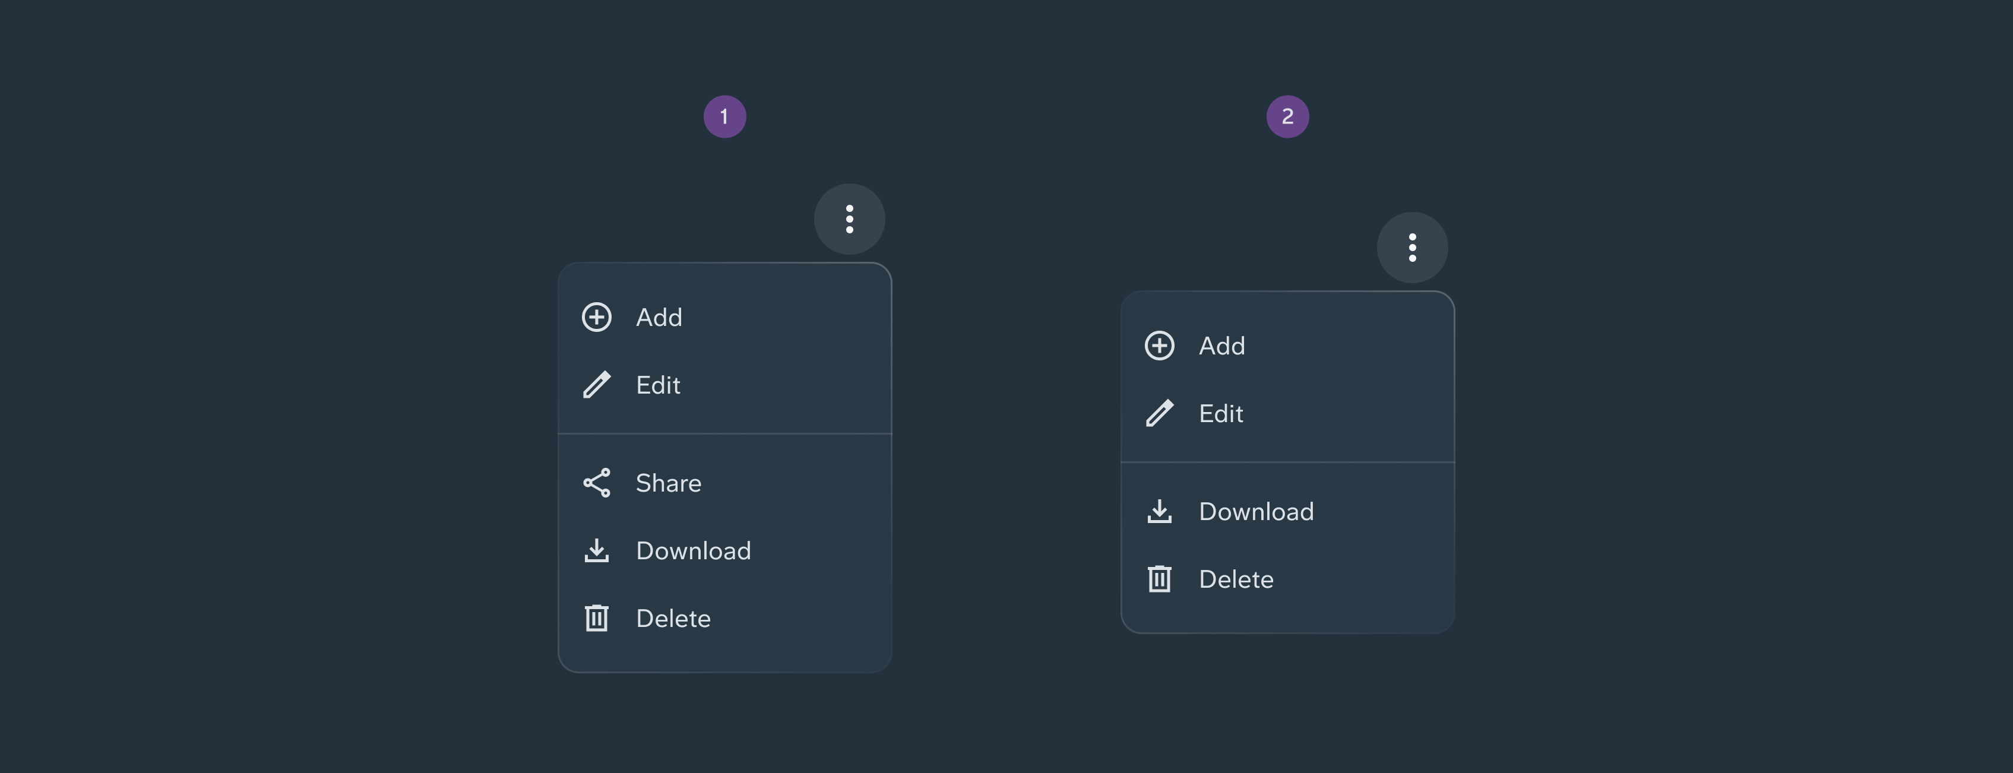The width and height of the screenshot is (2013, 773).
Task: Click the plus-circle icon in menu example 1
Action: 596,317
